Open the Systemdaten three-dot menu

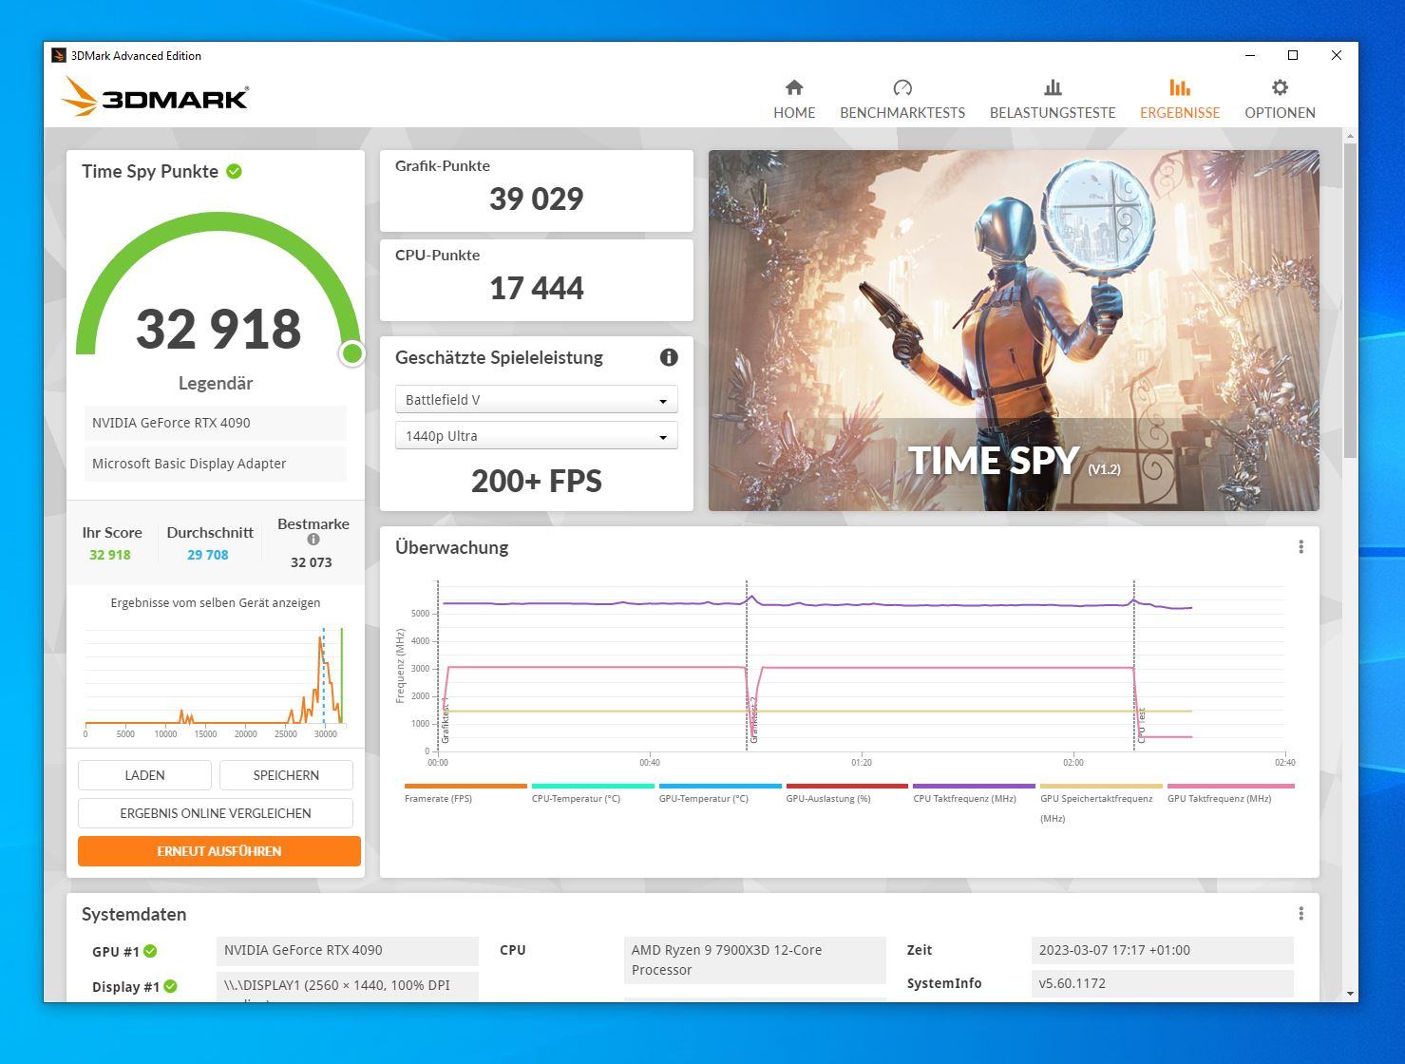pos(1301,914)
